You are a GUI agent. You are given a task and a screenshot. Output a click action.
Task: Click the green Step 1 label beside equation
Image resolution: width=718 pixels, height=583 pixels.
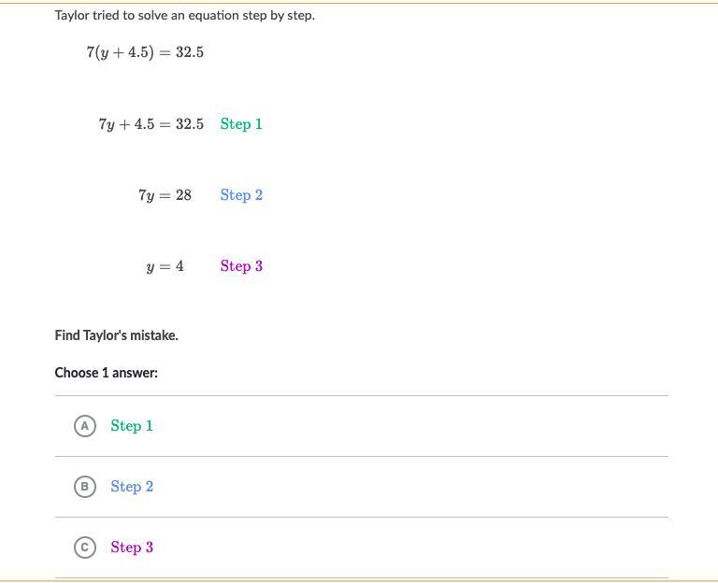pyautogui.click(x=241, y=124)
